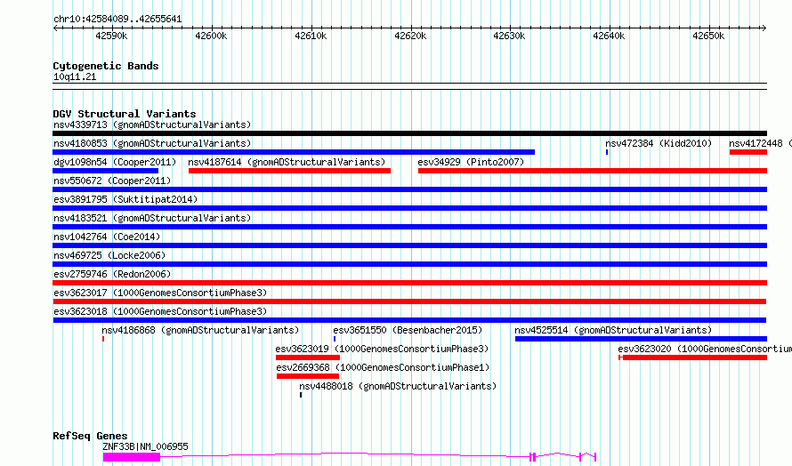Open nsv4488018 (gnomADStructuralVariants) label
The height and width of the screenshot is (466, 792).
pyautogui.click(x=398, y=386)
